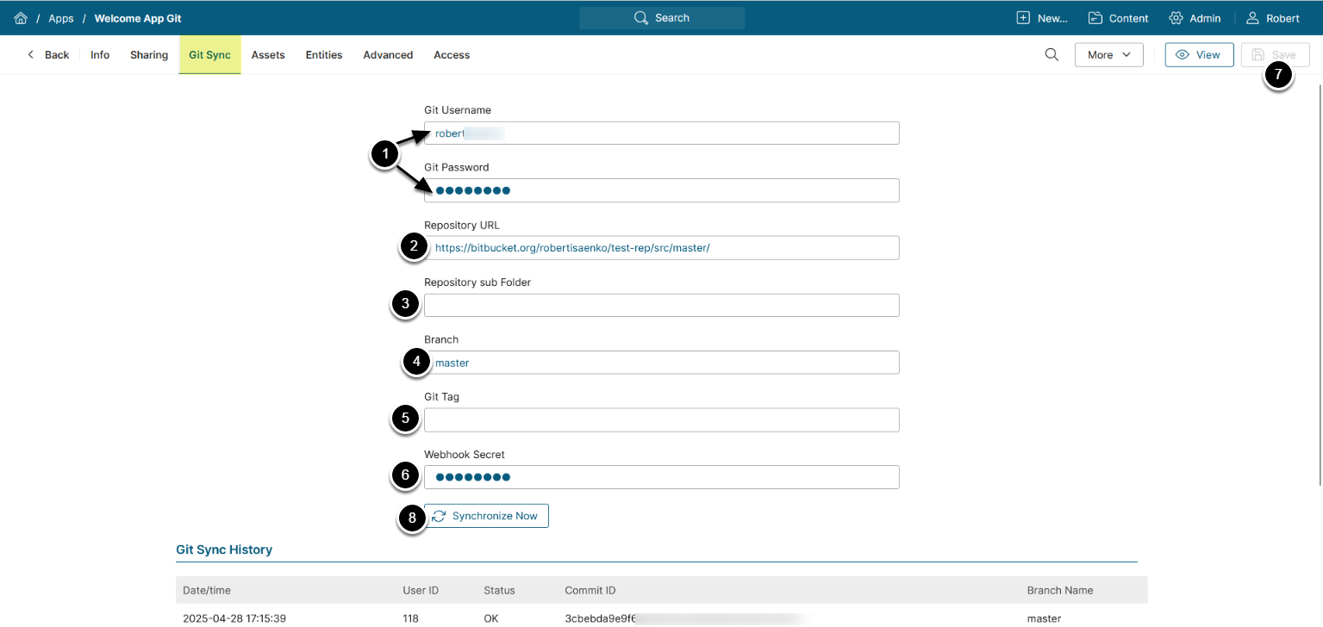Switch to the Access tab
The image size is (1323, 627).
coord(452,54)
